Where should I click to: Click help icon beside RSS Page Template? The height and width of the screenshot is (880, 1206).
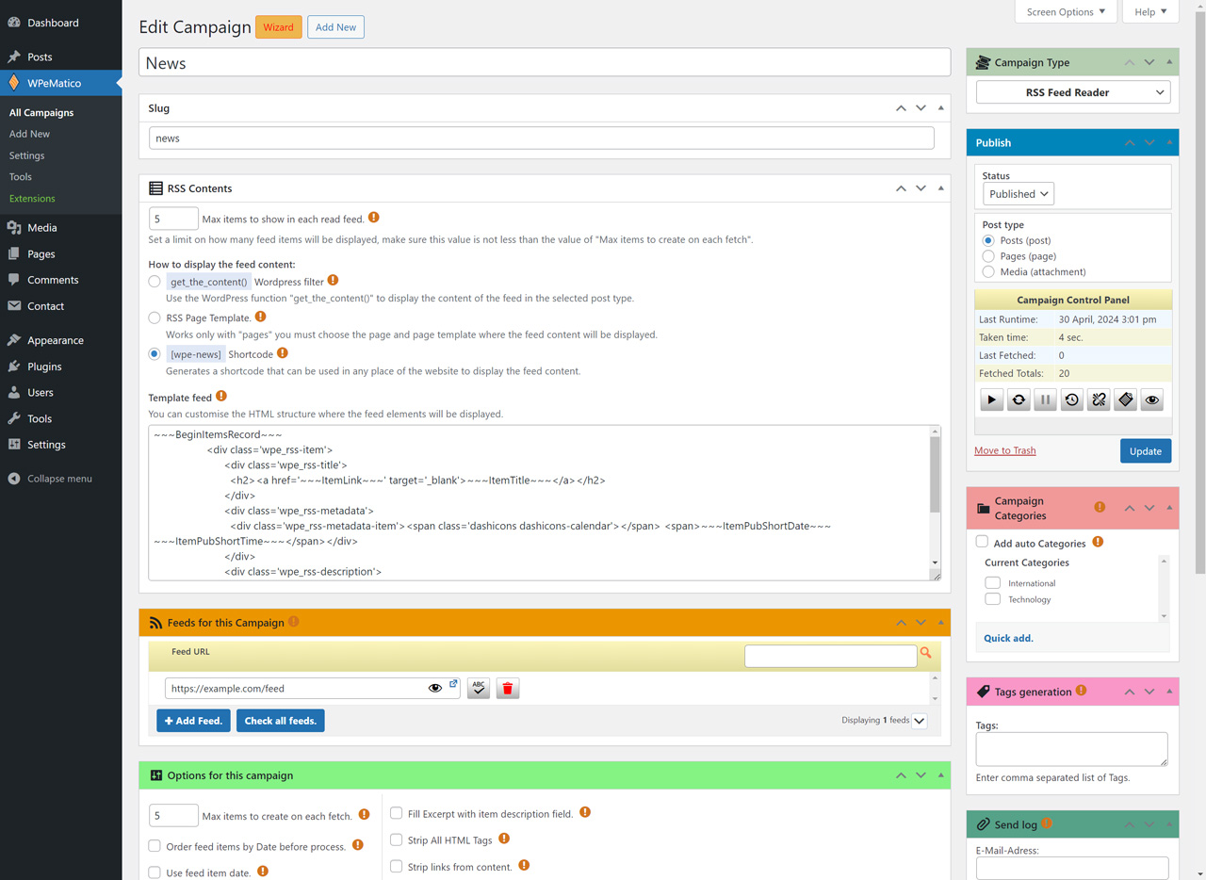[261, 317]
